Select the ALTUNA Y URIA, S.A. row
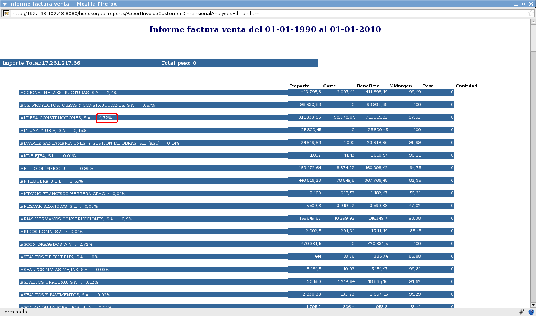Screen dimensions: 536x316 (x=153, y=130)
